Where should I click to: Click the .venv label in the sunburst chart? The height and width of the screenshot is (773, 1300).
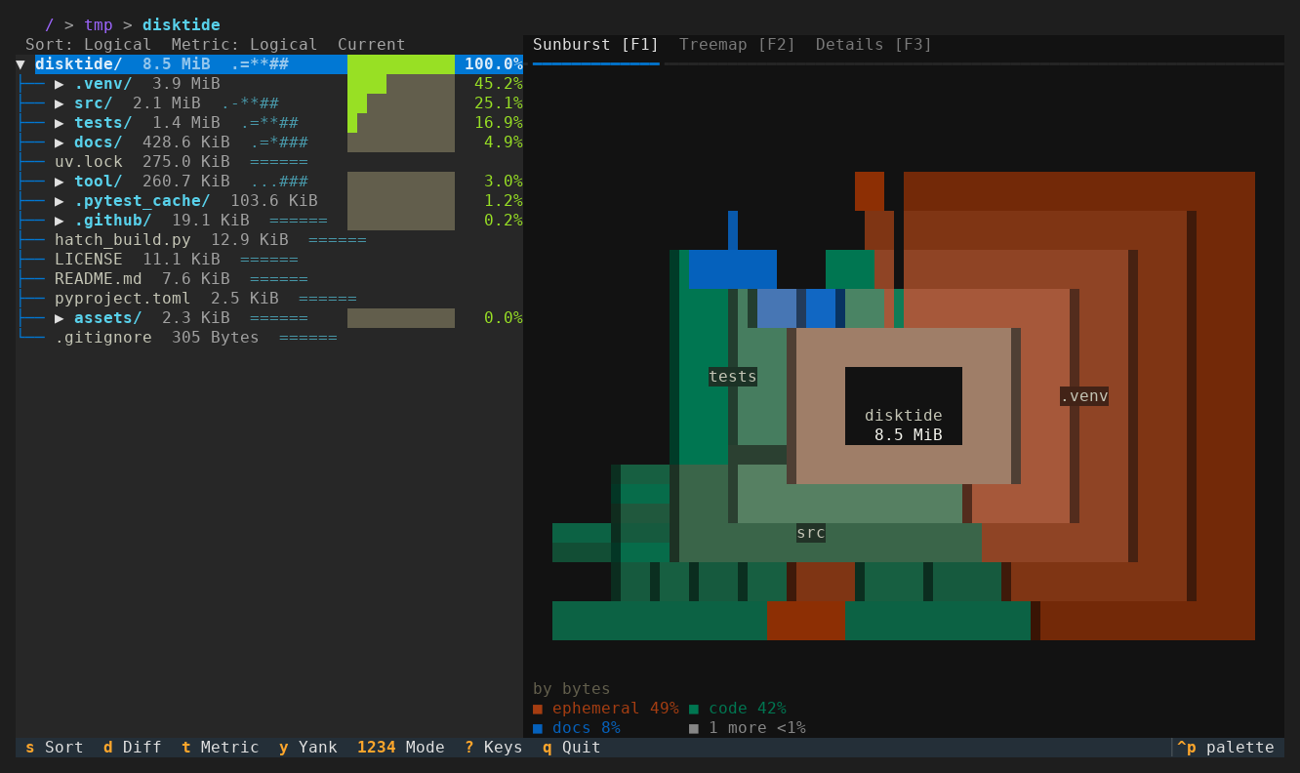(1084, 396)
